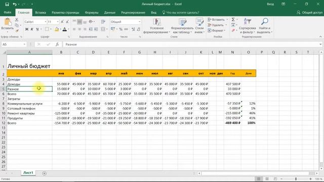This screenshot has width=324, height=182.
Task: Merge and center cells icon
Action: tap(103, 29)
